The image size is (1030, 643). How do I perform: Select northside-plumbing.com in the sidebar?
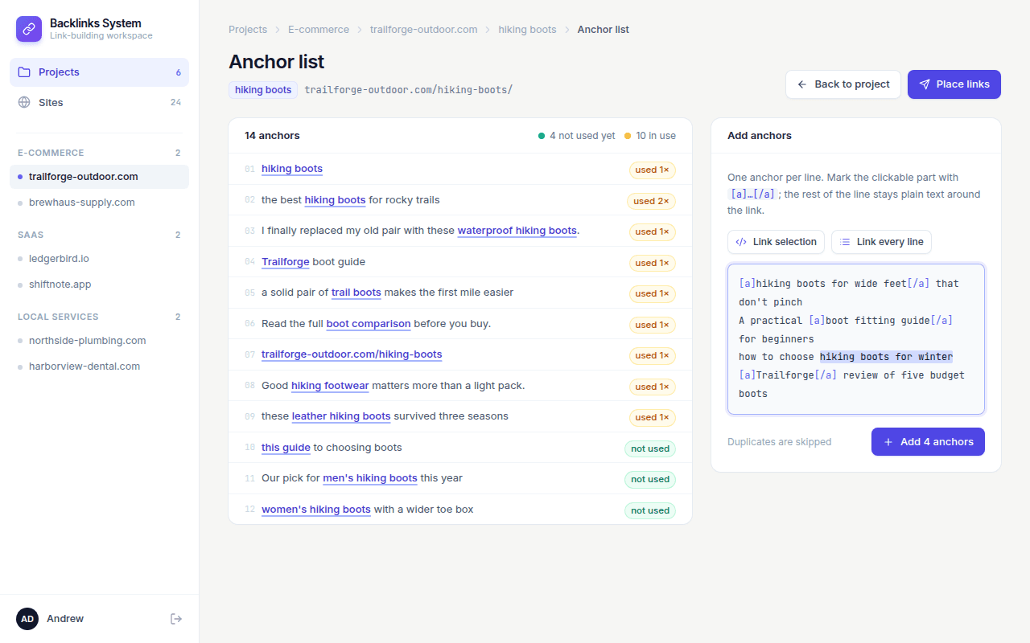pos(100,341)
